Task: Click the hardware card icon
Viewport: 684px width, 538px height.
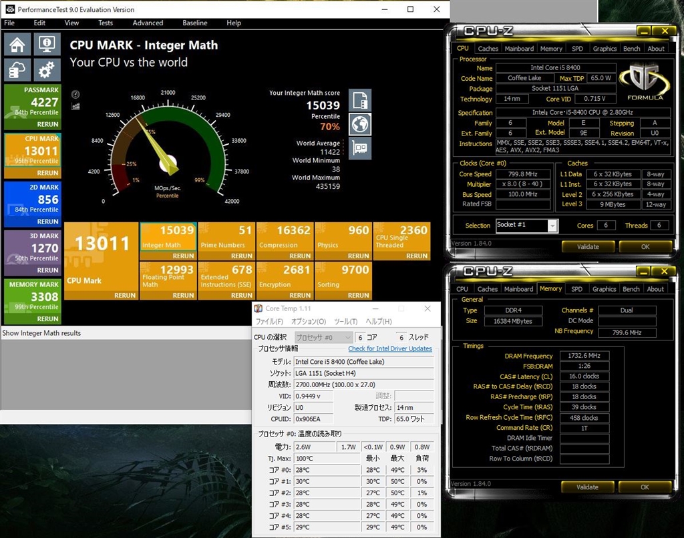Action: point(360,148)
